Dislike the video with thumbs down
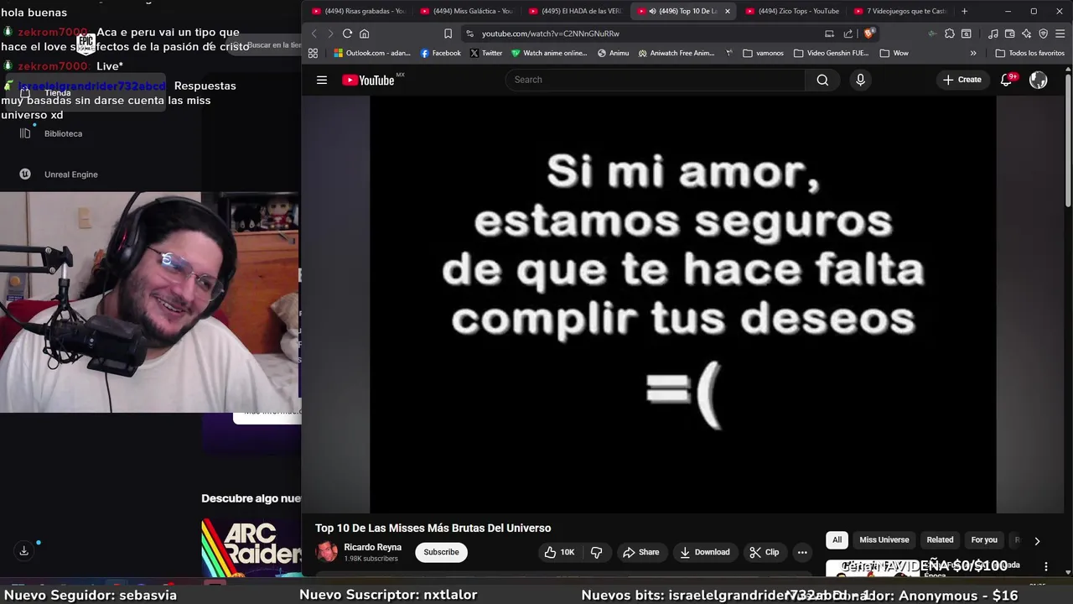1073x604 pixels. point(597,552)
